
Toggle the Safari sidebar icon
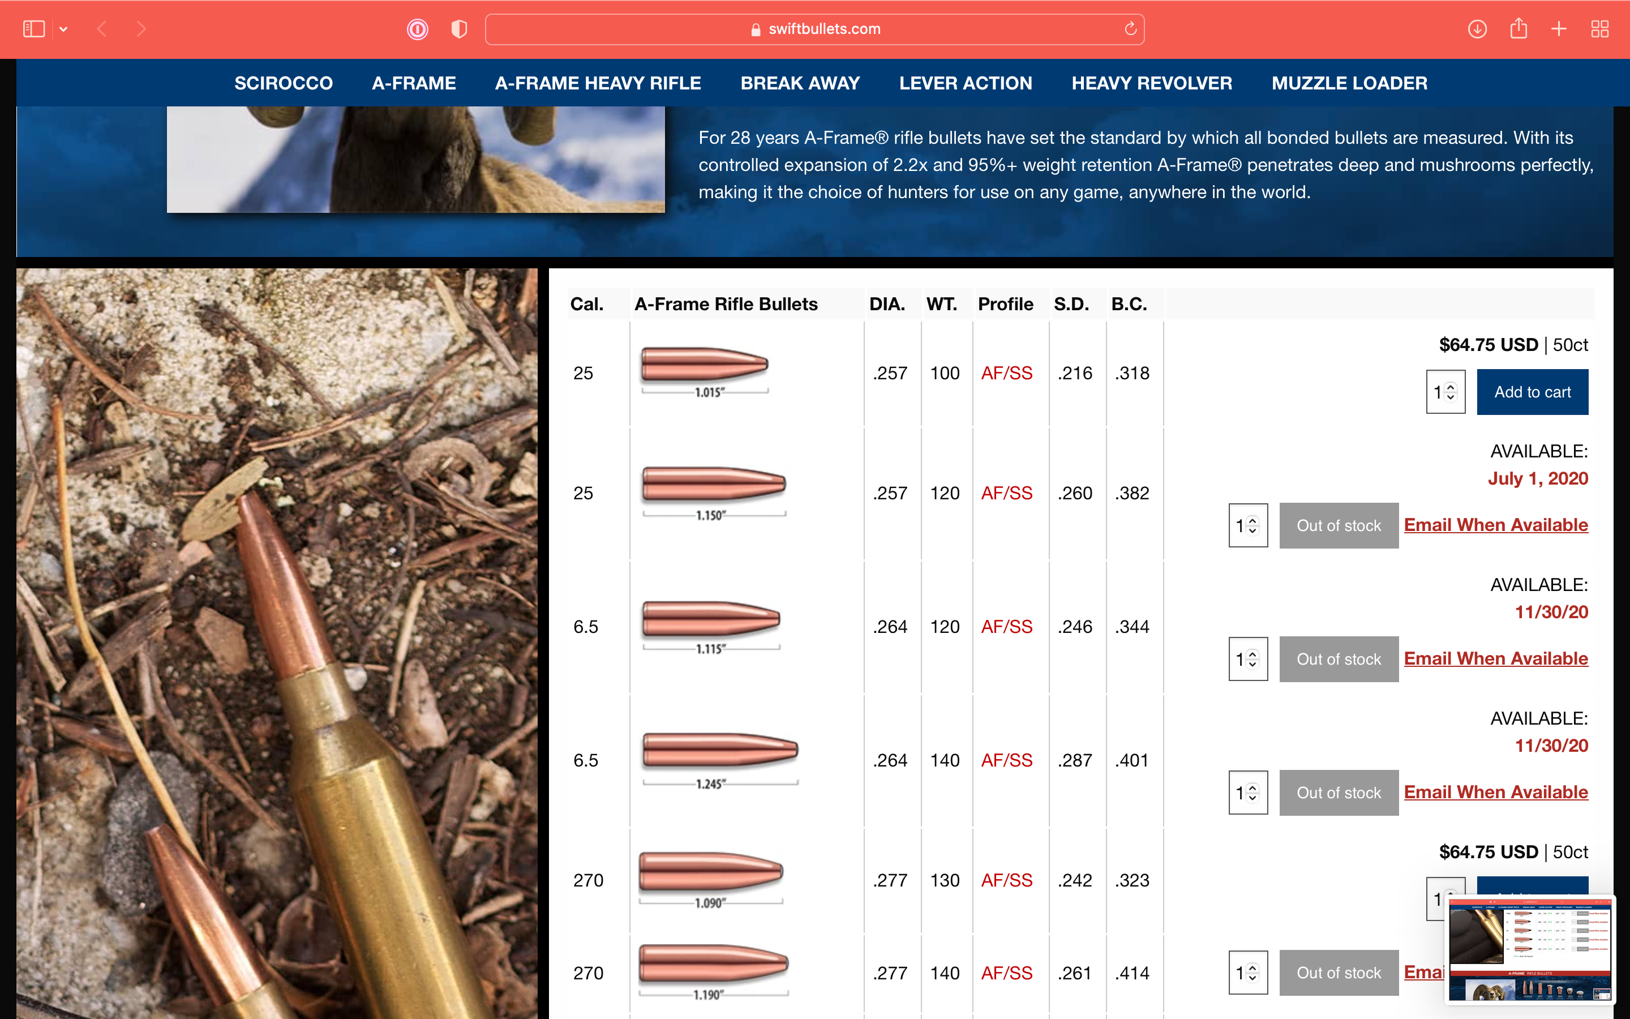coord(34,29)
